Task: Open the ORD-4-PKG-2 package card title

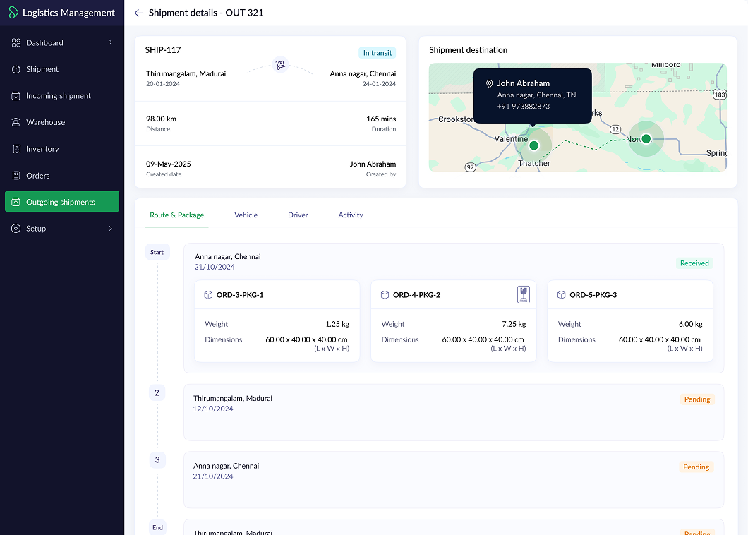Action: [x=416, y=295]
